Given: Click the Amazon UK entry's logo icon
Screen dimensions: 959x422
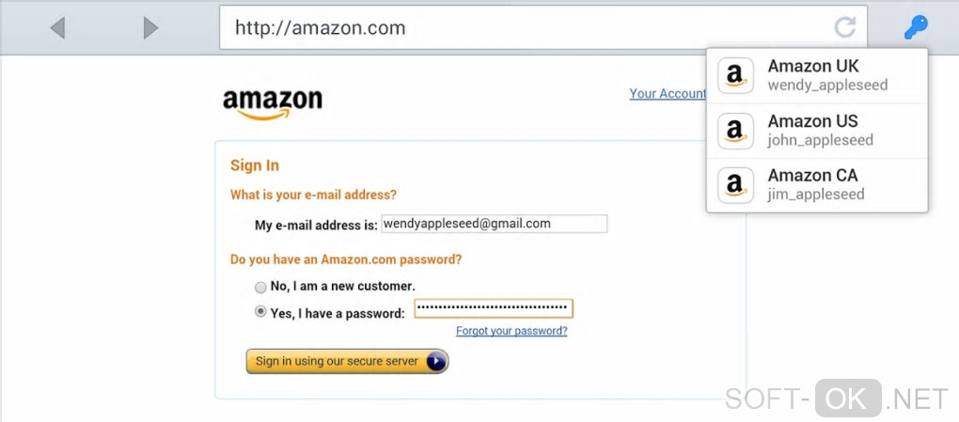Looking at the screenshot, I should click(735, 76).
